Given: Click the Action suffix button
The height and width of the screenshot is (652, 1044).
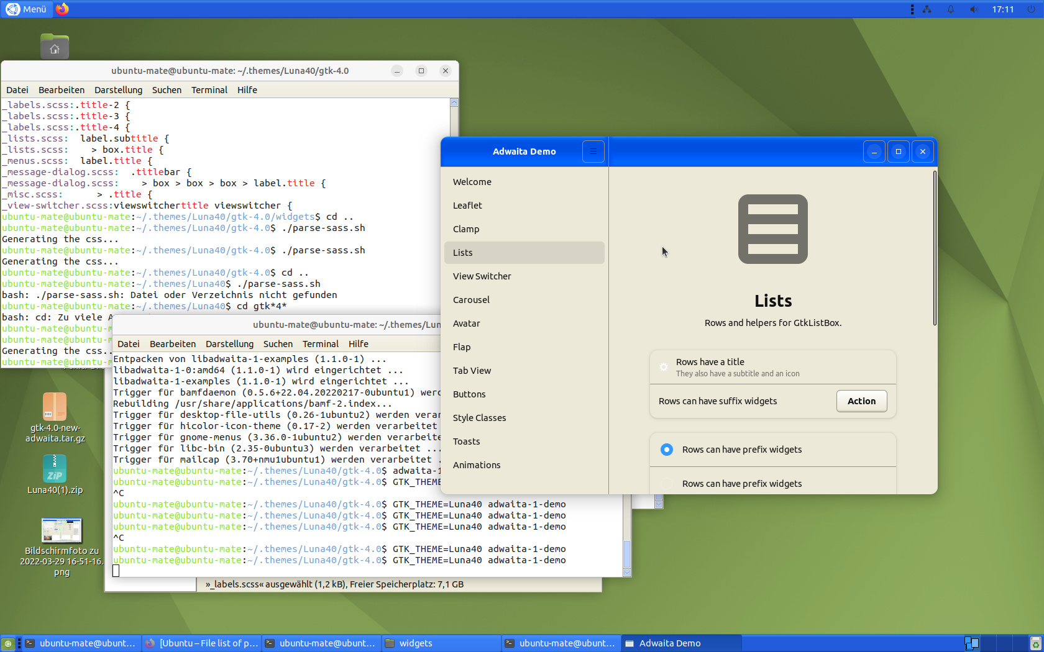Looking at the screenshot, I should click(861, 401).
